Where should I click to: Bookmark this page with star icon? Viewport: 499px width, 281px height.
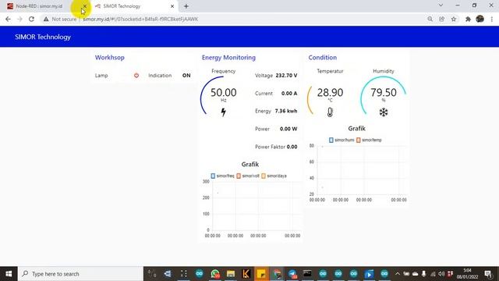click(454, 19)
